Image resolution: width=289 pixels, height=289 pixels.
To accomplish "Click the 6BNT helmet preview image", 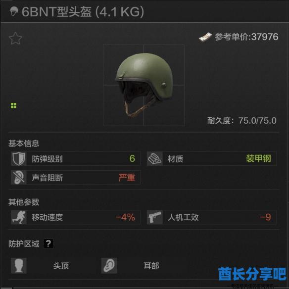I will [x=144, y=85].
